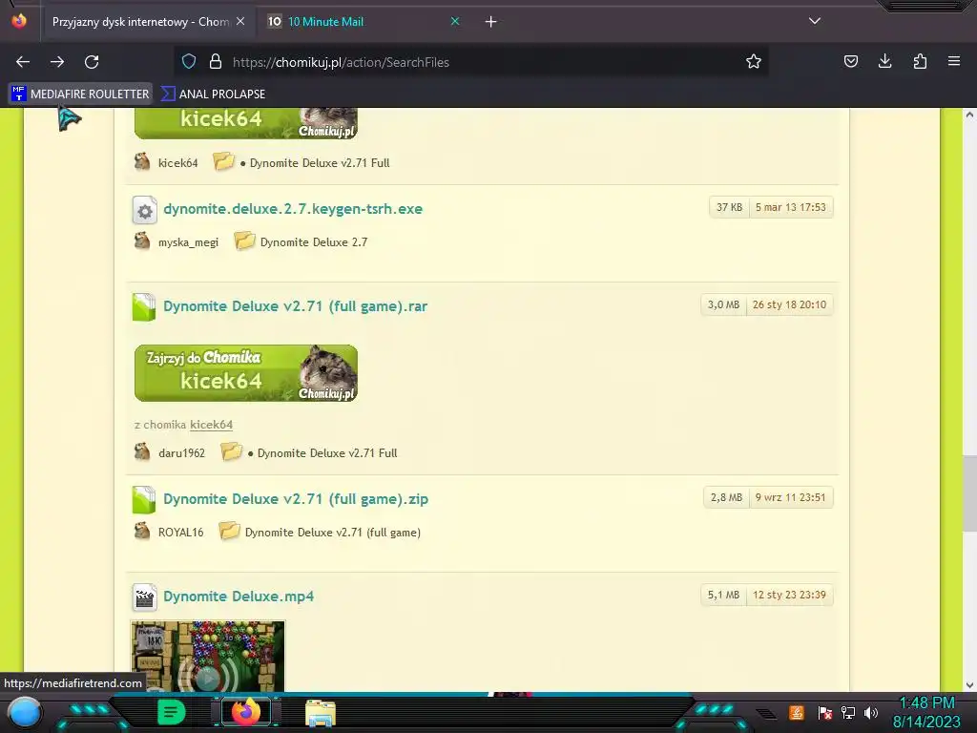
Task: Click the myska_megi hamster avatar icon
Action: coord(142,241)
